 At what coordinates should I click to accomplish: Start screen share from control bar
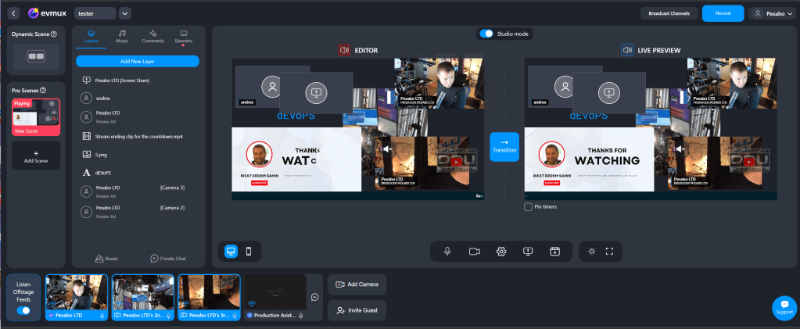pyautogui.click(x=528, y=252)
